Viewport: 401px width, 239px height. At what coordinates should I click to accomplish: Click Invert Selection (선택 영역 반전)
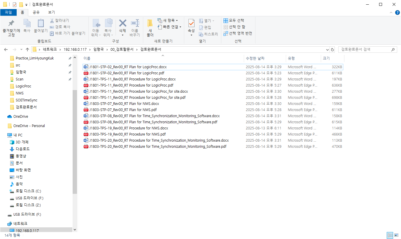coord(238,33)
